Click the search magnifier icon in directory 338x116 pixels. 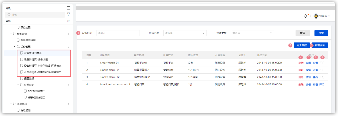[x=9, y=15]
